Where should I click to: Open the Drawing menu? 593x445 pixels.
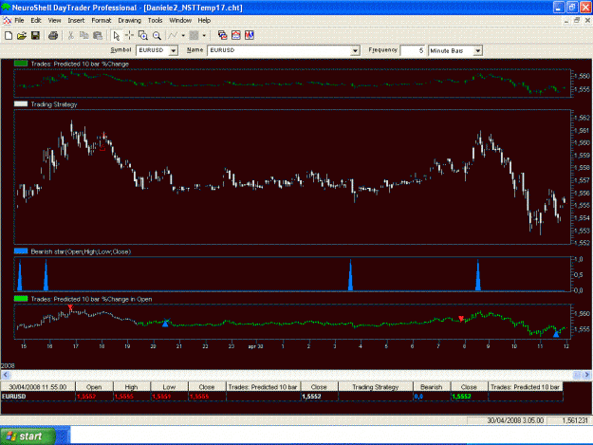click(x=129, y=21)
